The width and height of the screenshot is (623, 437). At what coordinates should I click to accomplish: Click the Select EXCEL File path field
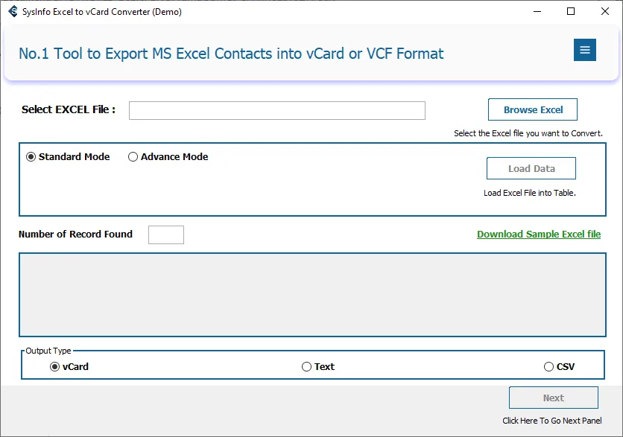click(276, 111)
